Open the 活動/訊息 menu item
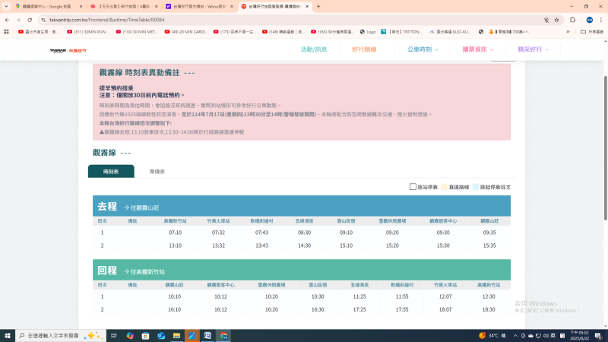The image size is (608, 342). (x=314, y=49)
